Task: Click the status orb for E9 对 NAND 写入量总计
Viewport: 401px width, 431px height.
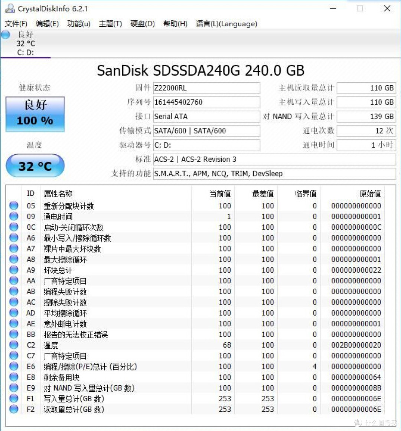Action: point(14,388)
